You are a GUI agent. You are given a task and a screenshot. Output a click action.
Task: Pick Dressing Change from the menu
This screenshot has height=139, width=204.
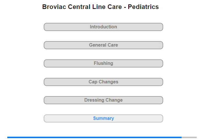pyautogui.click(x=103, y=100)
